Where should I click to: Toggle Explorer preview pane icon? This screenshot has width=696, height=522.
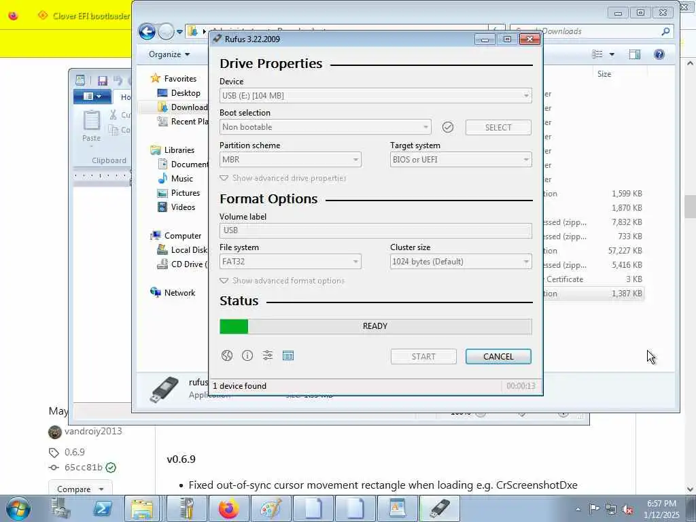[x=635, y=54]
